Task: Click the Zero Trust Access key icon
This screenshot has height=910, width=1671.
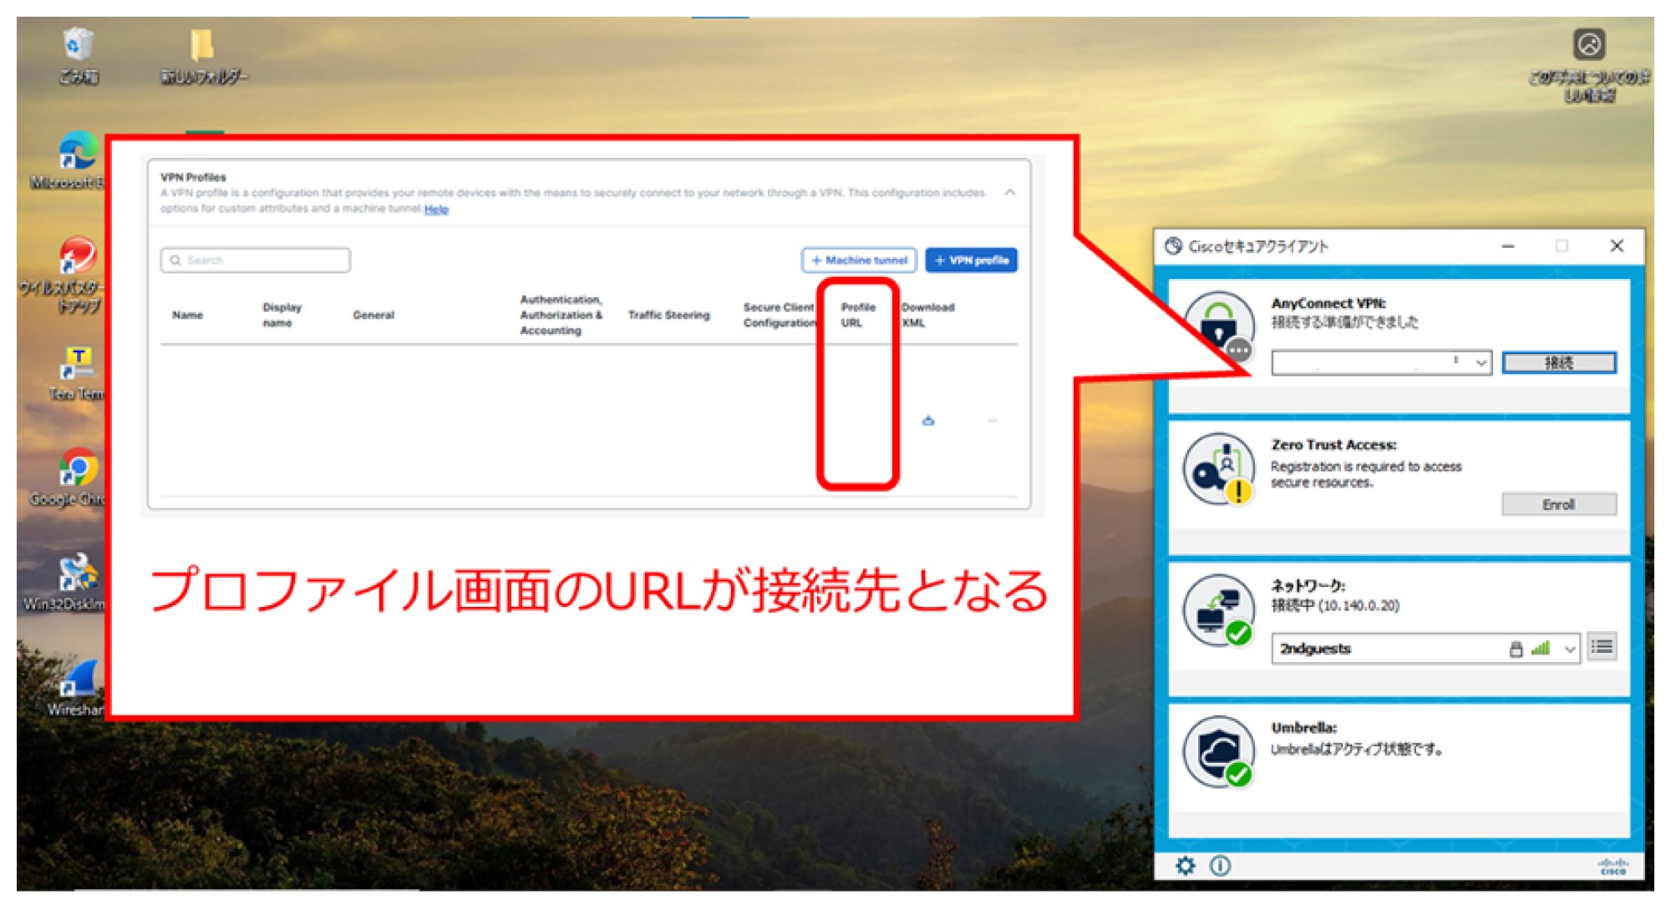Action: click(x=1219, y=468)
